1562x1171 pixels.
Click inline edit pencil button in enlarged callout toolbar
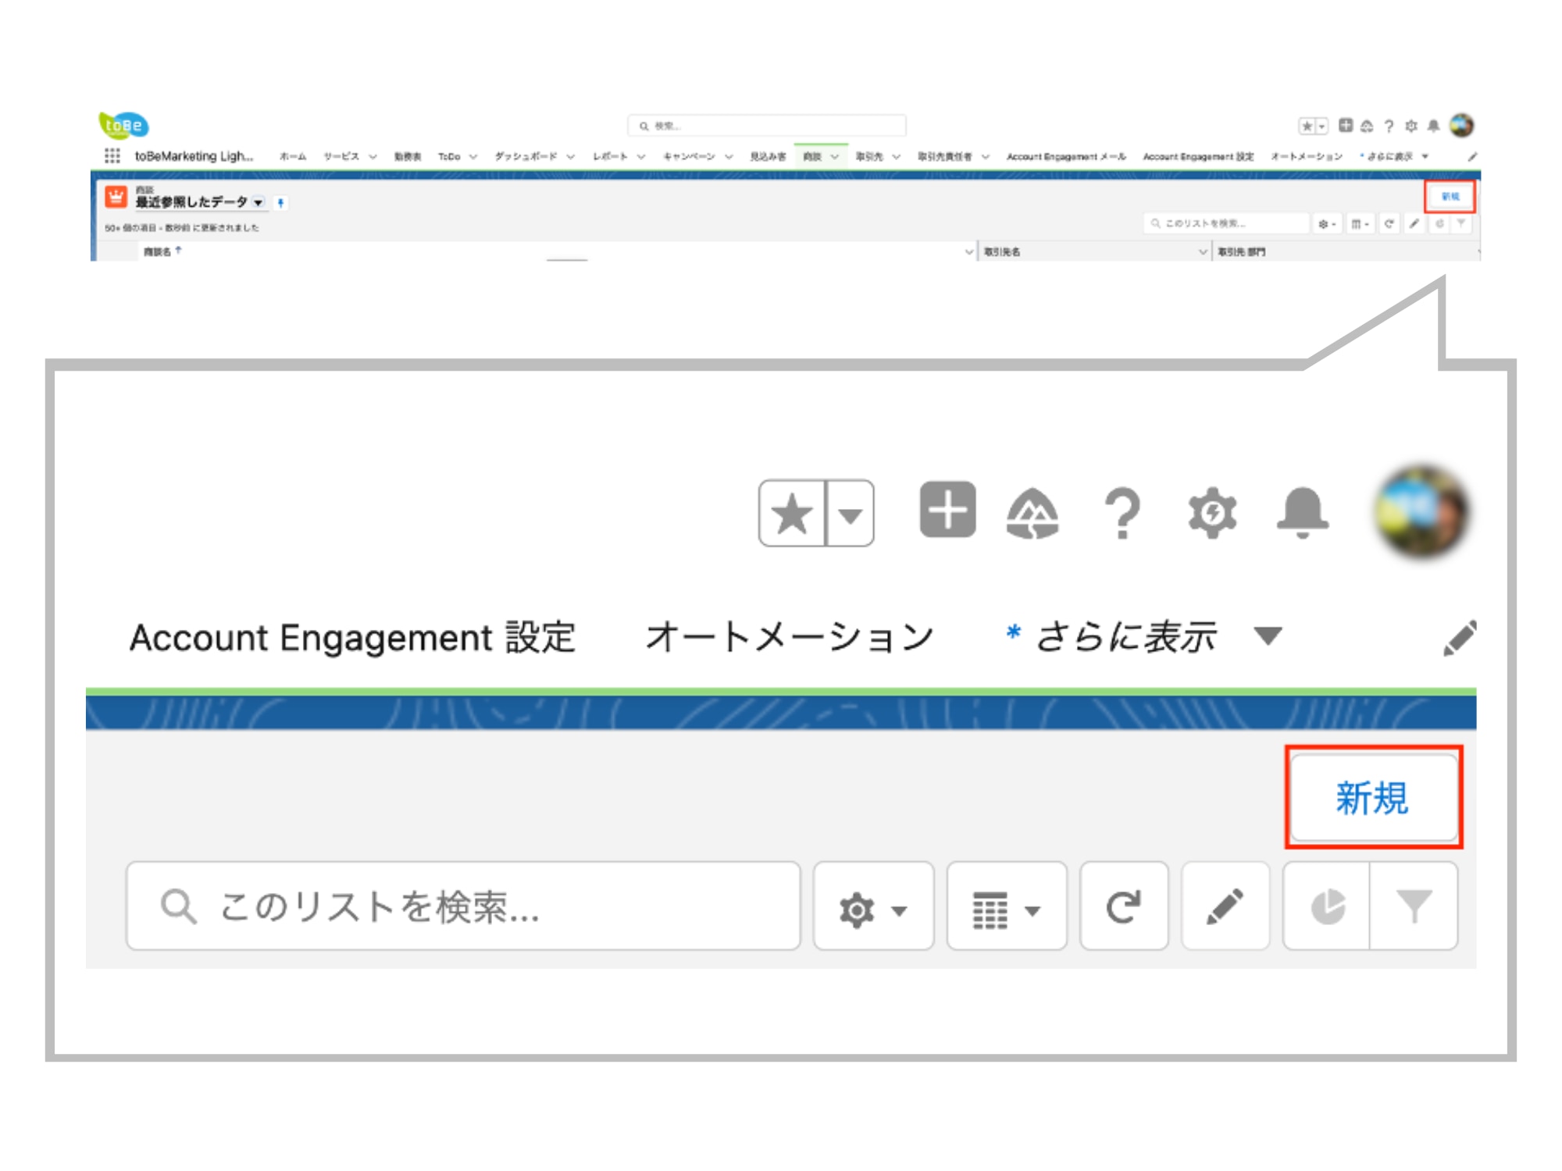coord(1225,906)
